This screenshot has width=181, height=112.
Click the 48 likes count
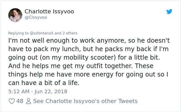click(20, 101)
